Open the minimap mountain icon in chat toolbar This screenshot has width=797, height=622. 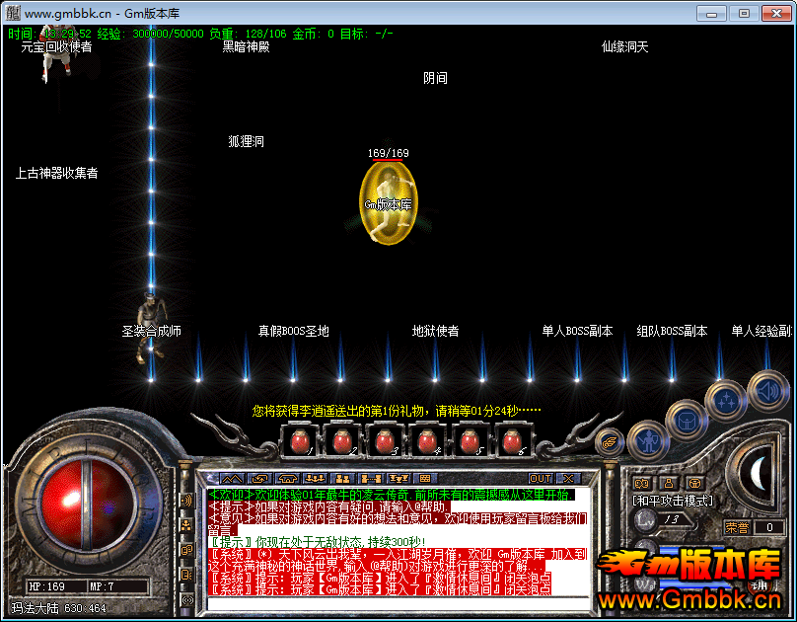click(232, 478)
